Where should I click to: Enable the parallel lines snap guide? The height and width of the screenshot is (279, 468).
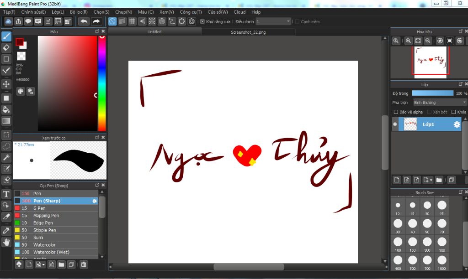pyautogui.click(x=122, y=21)
